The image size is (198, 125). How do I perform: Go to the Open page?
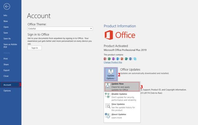tap(6, 27)
